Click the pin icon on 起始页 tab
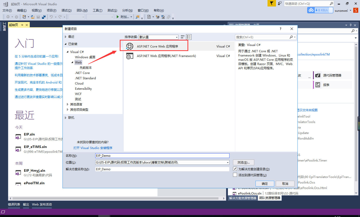 (x=22, y=25)
